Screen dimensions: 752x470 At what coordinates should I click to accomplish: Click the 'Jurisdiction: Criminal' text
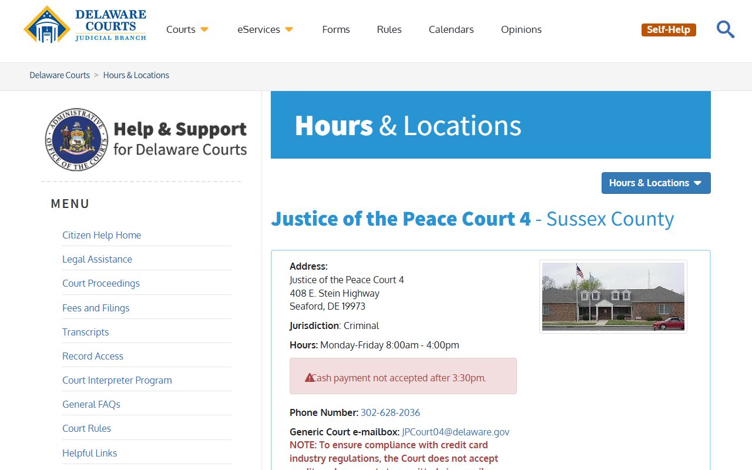[x=334, y=325]
